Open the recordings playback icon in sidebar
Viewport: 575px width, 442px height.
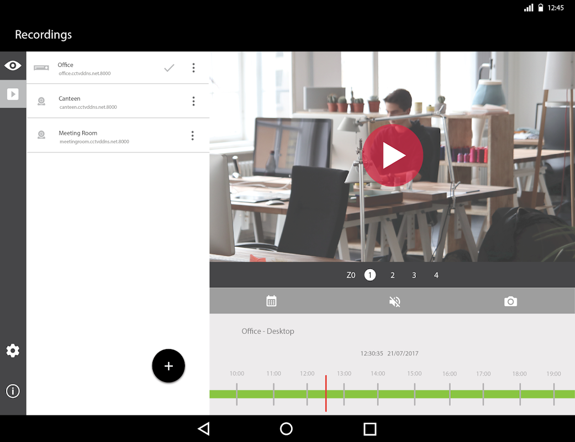(13, 94)
